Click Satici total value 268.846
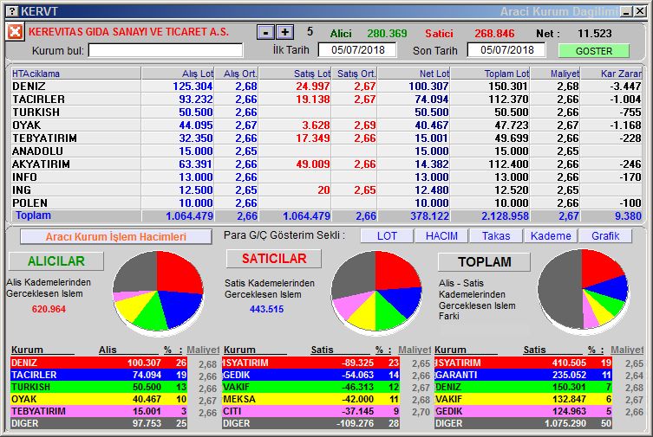Screen dimensions: 653x437 pyautogui.click(x=494, y=33)
